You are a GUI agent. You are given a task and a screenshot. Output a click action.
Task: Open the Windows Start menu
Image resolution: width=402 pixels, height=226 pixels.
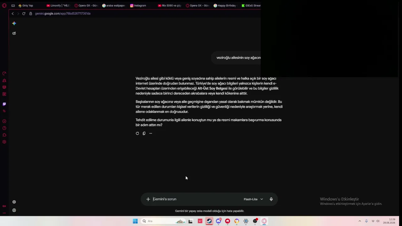click(135, 221)
